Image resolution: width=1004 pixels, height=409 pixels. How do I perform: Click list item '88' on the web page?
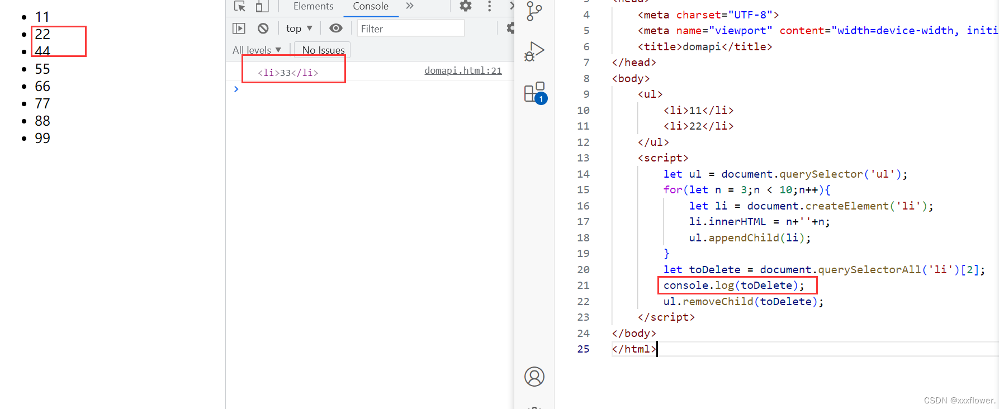pos(42,121)
